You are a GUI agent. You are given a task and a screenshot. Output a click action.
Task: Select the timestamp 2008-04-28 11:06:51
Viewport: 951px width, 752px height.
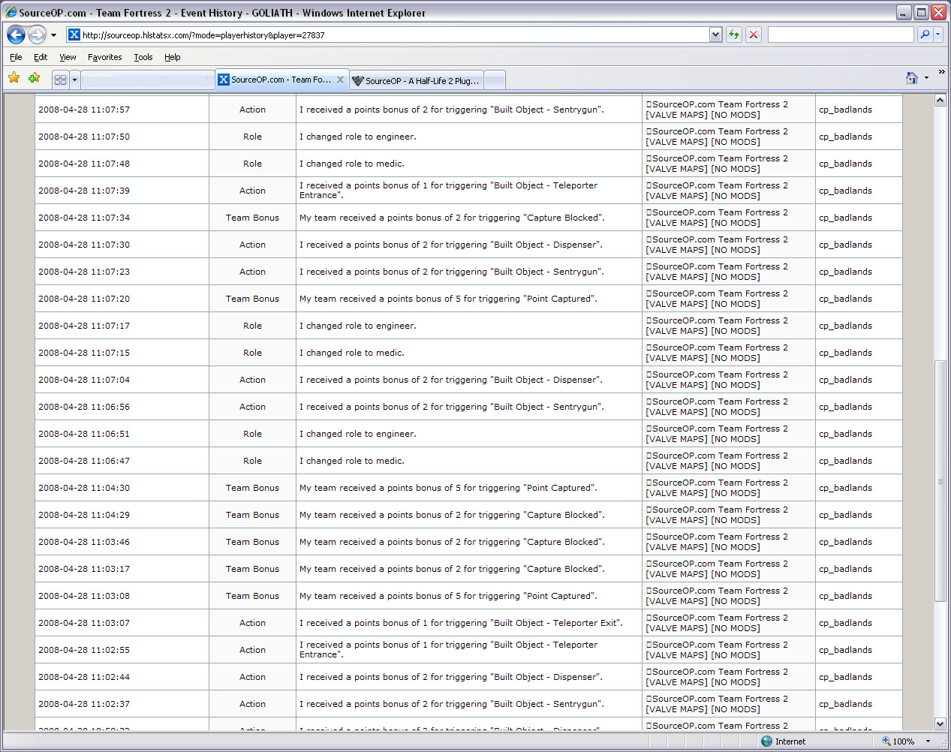84,434
